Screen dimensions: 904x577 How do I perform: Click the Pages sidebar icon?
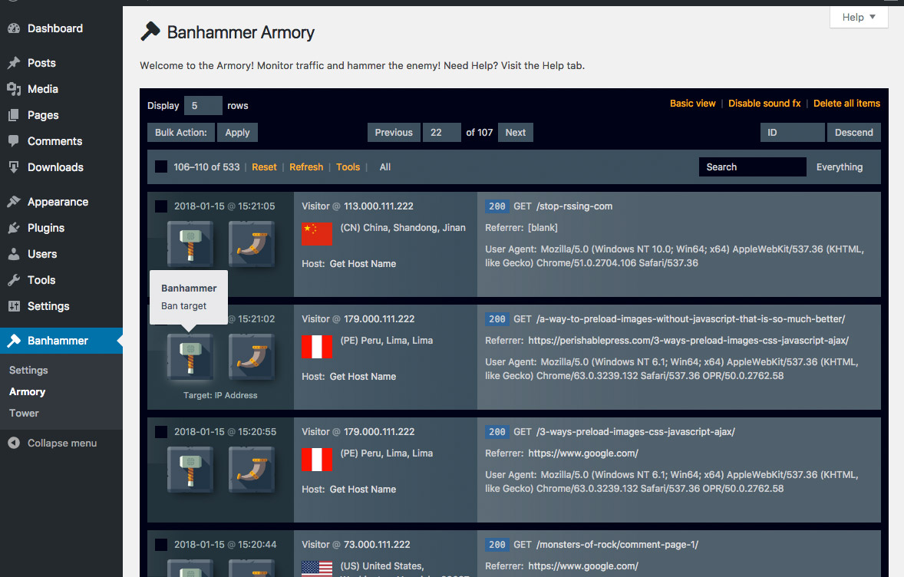click(14, 115)
